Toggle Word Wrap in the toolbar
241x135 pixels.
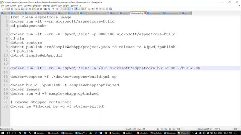click(x=69, y=9)
